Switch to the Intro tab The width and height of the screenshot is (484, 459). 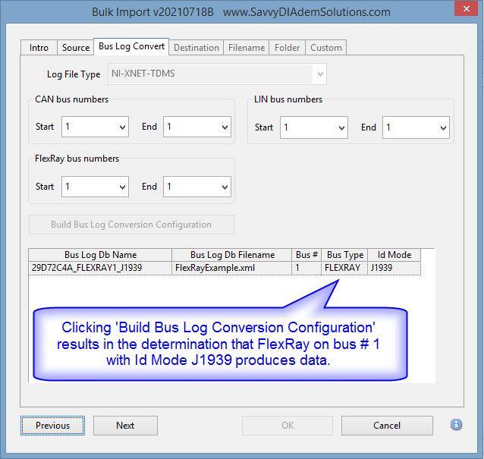pos(39,48)
